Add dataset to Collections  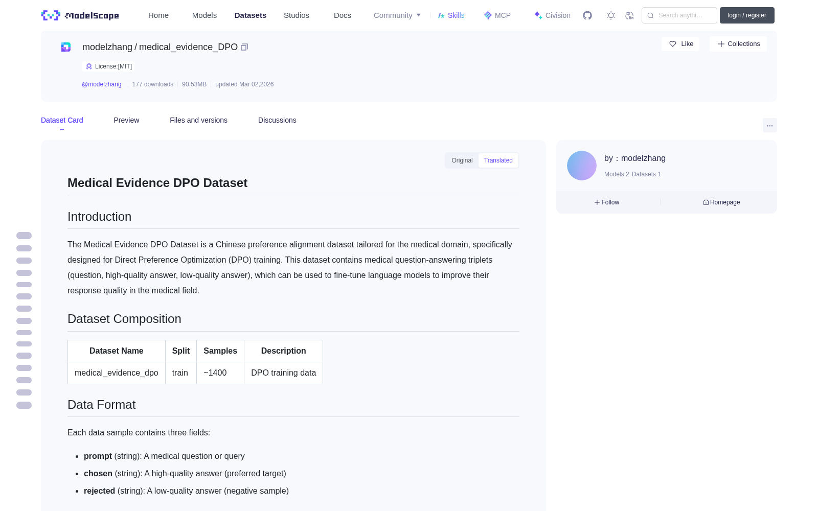coord(738,44)
